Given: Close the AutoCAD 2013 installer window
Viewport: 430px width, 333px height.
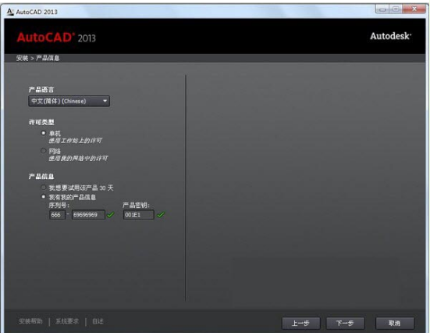Looking at the screenshot, I should (x=414, y=9).
